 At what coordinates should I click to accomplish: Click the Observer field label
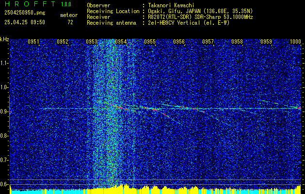(x=98, y=5)
